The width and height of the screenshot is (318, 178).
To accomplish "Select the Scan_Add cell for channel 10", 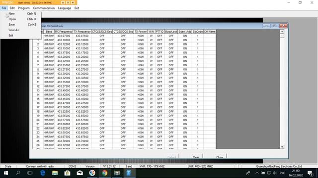I will coord(185,78).
